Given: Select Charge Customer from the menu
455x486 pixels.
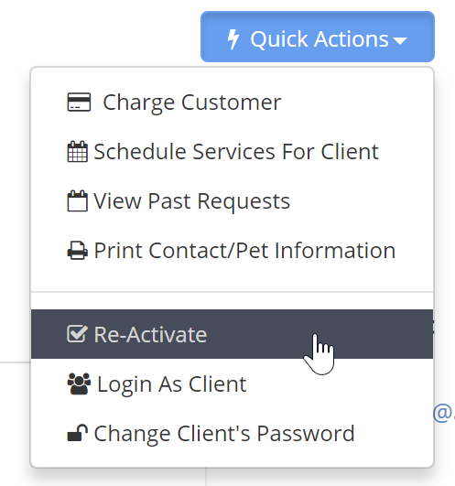Looking at the screenshot, I should 192,103.
